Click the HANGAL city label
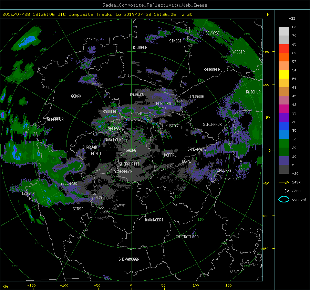The height and width of the screenshot is (290, 310). (97, 198)
